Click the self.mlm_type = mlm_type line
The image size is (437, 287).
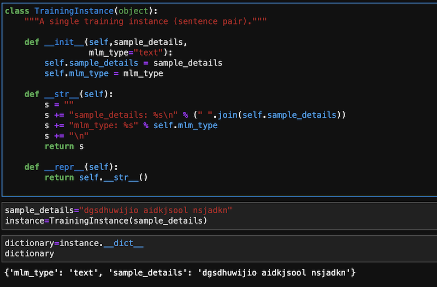click(104, 74)
